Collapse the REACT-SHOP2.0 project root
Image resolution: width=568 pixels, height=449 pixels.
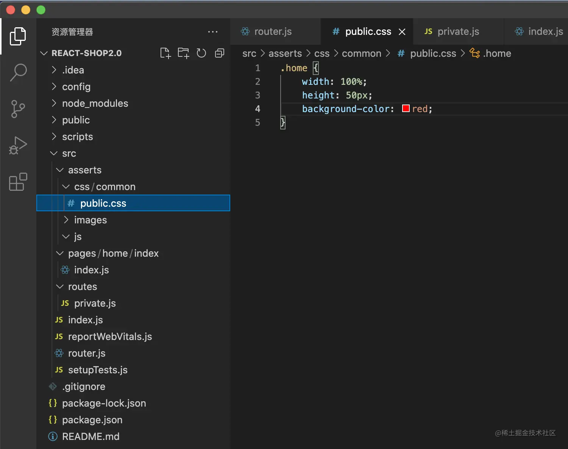pyautogui.click(x=86, y=53)
